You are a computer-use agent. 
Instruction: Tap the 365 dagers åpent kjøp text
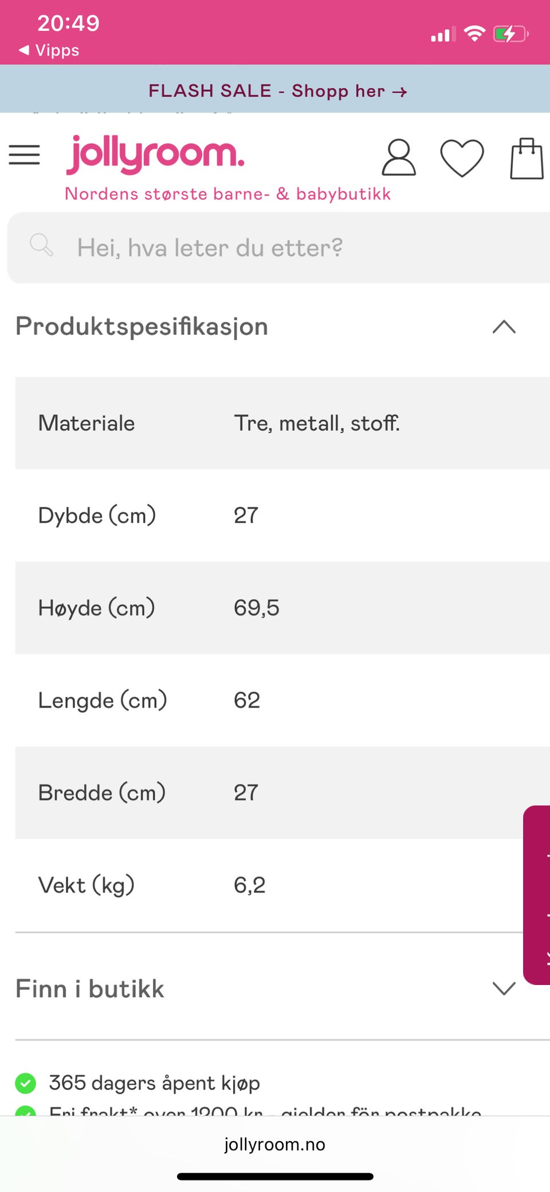(154, 1083)
